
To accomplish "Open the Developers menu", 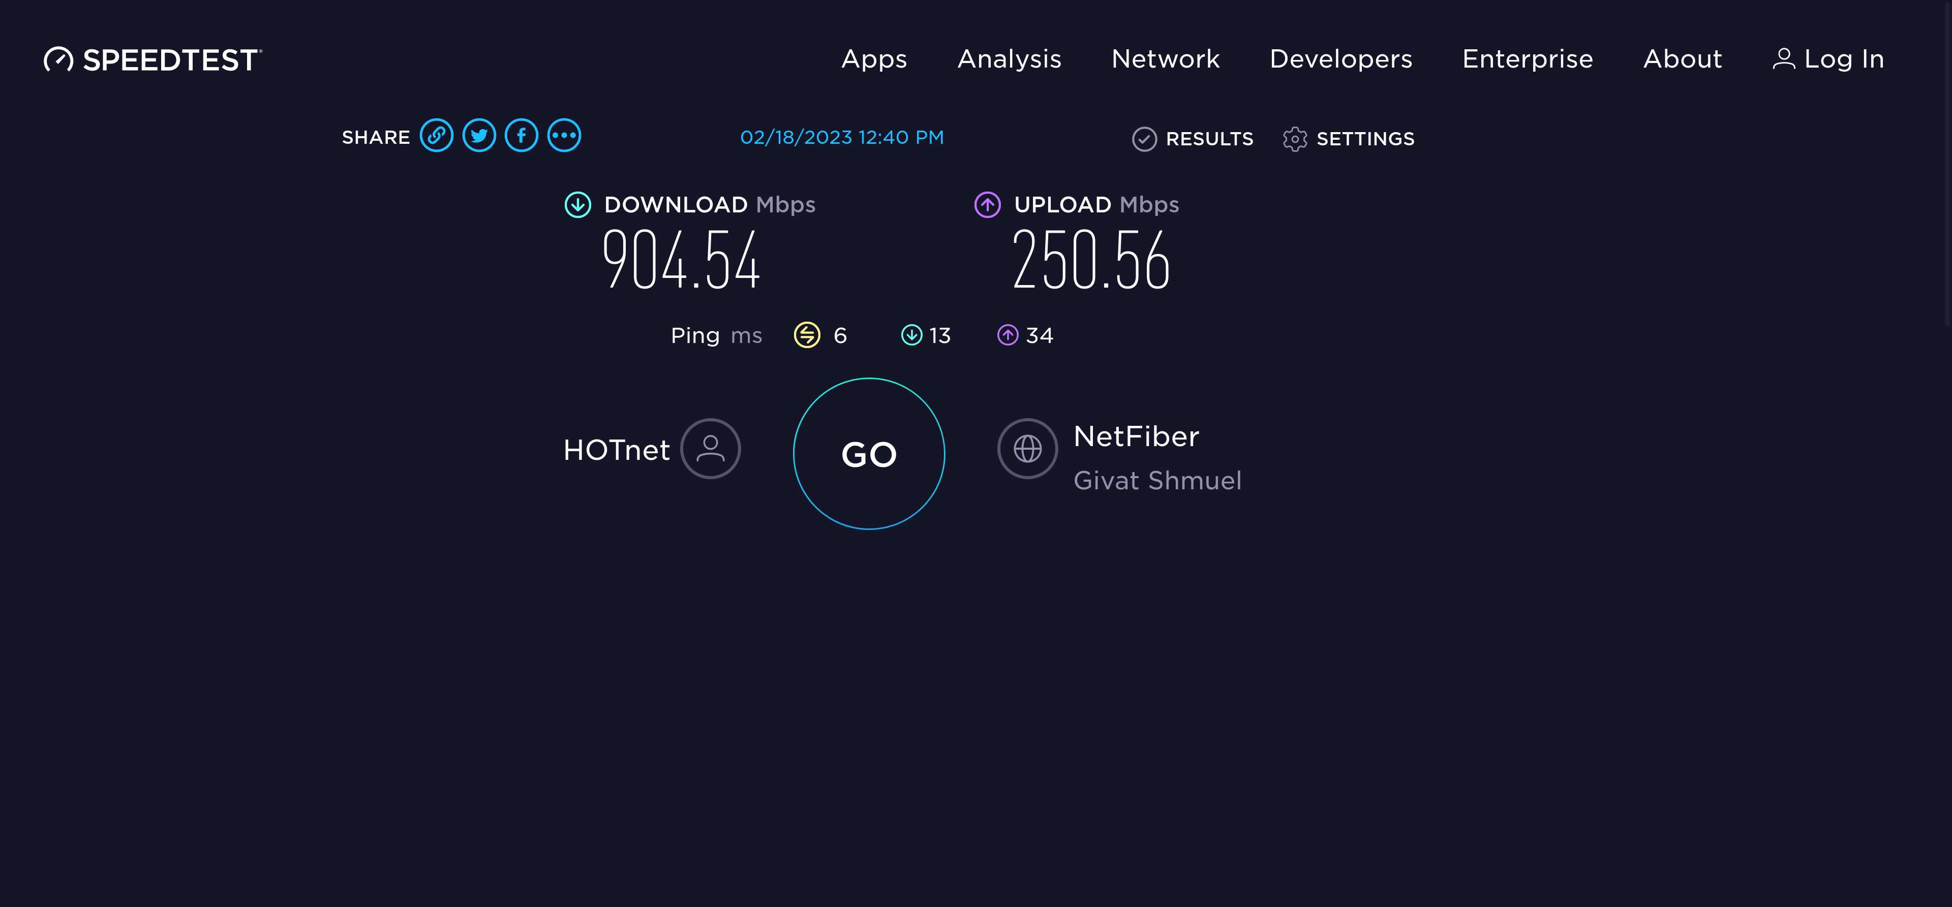I will click(1340, 59).
